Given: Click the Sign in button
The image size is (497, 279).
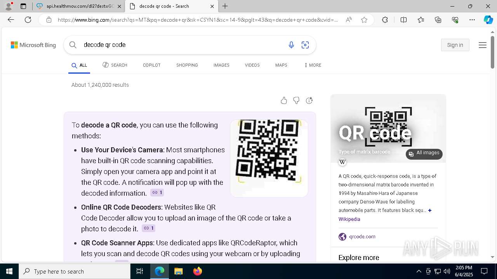Looking at the screenshot, I should 455,45.
